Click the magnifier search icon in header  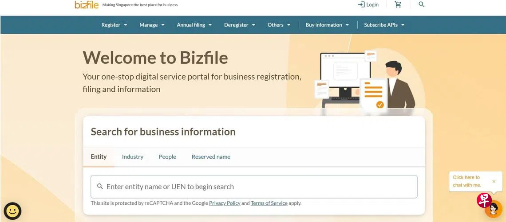click(x=422, y=4)
